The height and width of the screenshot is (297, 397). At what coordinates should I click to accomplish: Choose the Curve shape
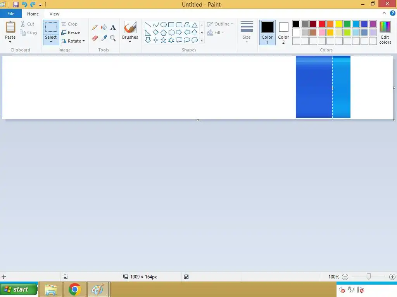[x=156, y=24]
